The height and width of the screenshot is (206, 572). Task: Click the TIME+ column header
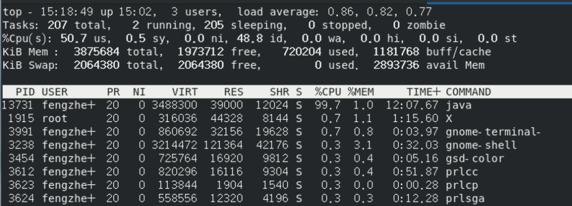pos(424,92)
